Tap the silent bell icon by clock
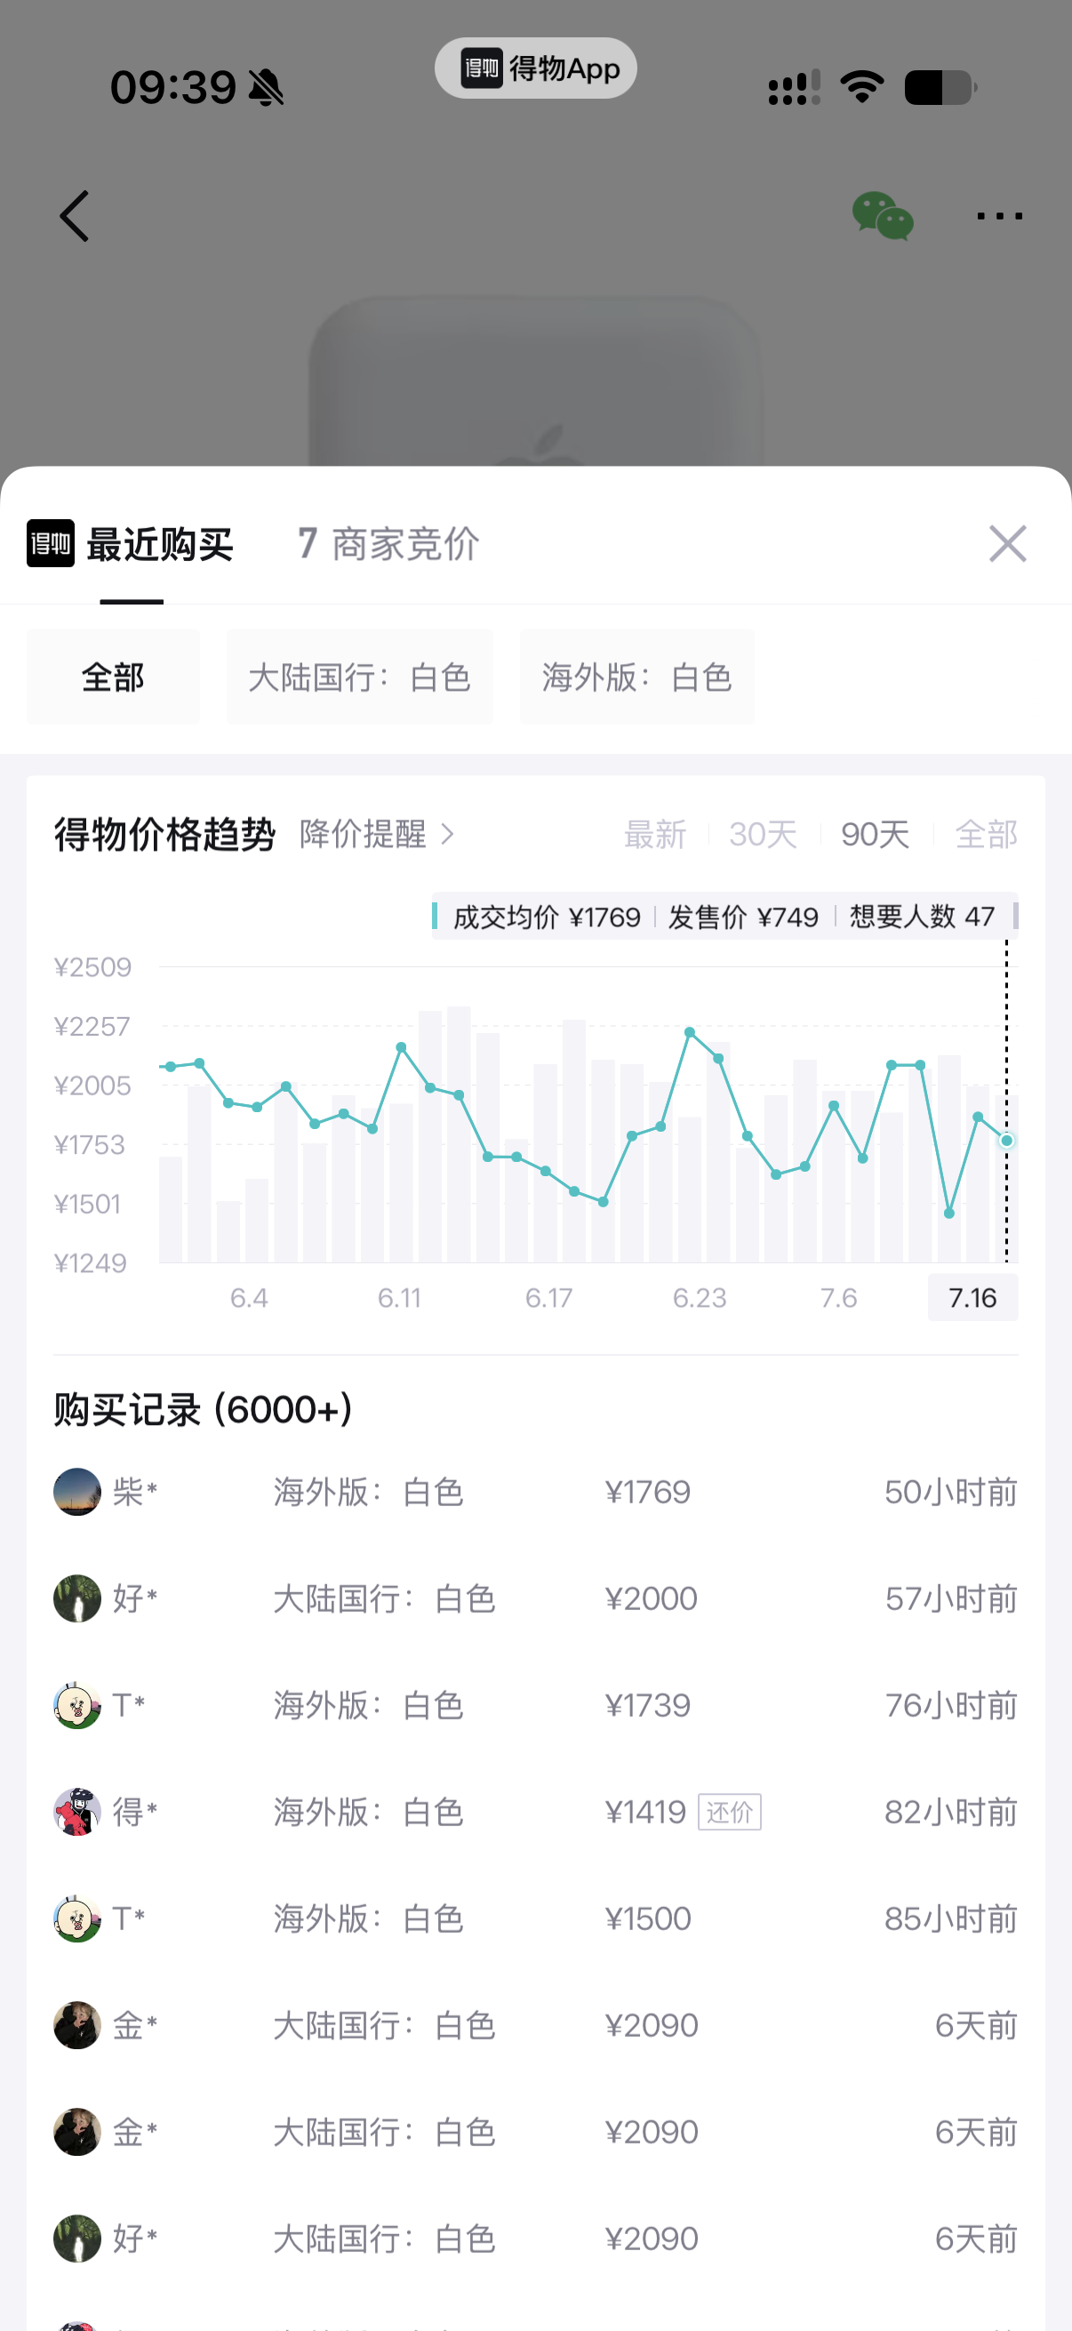Screen dimensions: 1072x2331 pos(266,88)
